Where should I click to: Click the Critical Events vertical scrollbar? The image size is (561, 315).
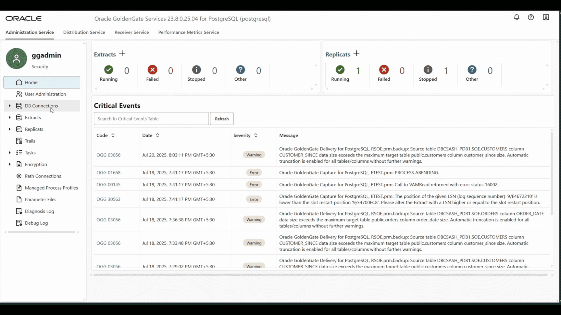coord(551,173)
